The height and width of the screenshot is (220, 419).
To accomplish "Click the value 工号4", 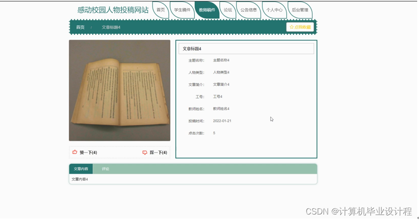I will [x=218, y=97].
